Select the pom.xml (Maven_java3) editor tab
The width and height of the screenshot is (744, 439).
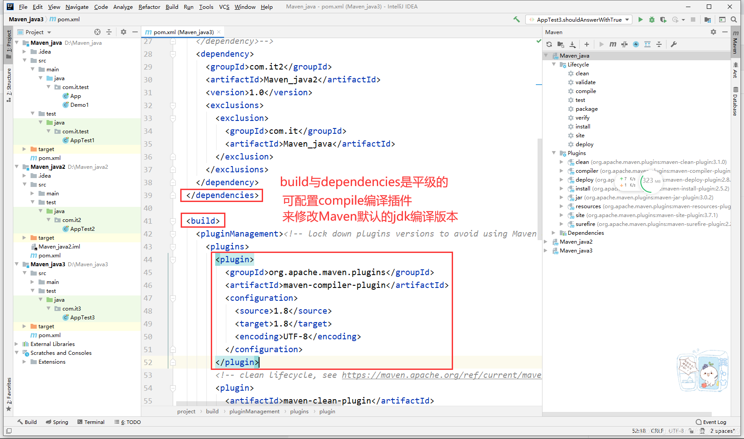click(183, 32)
